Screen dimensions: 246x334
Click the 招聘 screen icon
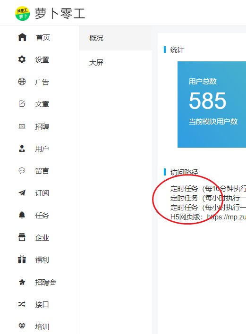click(x=22, y=126)
